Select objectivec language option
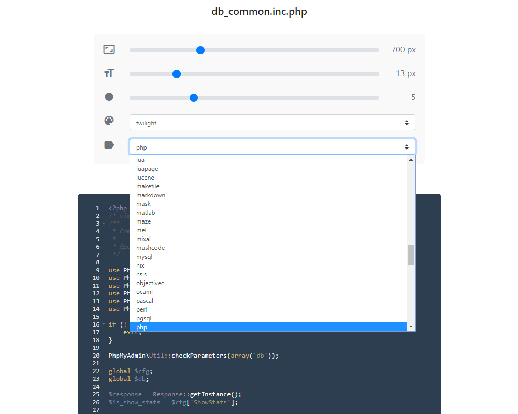 [150, 283]
